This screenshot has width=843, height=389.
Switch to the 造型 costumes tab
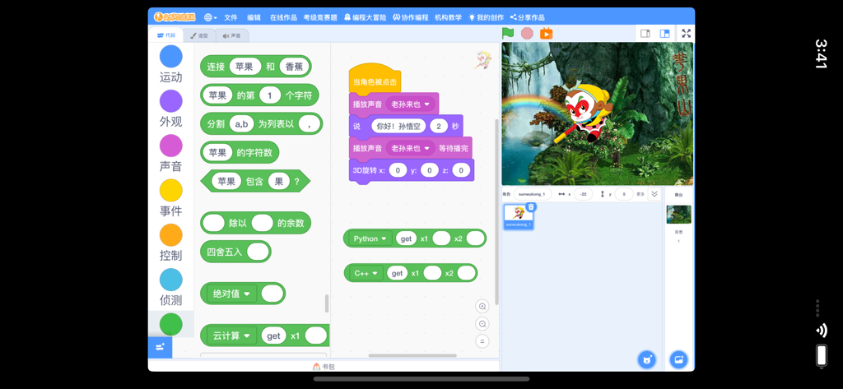click(199, 35)
